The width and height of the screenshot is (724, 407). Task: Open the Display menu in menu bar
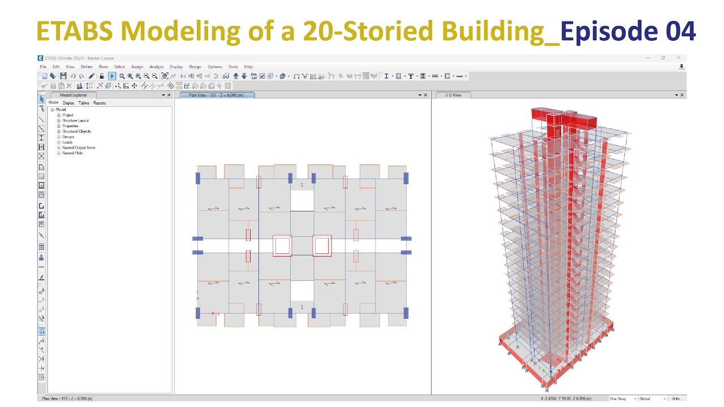176,67
